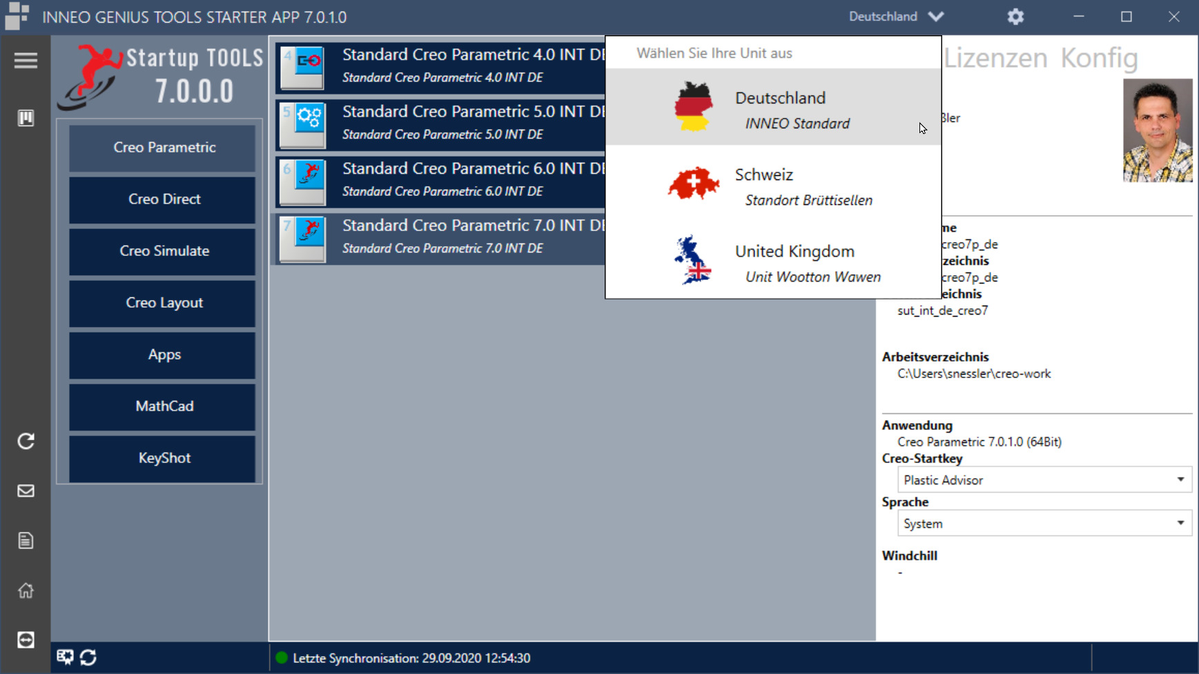Open the settings gear in the title bar

click(x=1015, y=16)
